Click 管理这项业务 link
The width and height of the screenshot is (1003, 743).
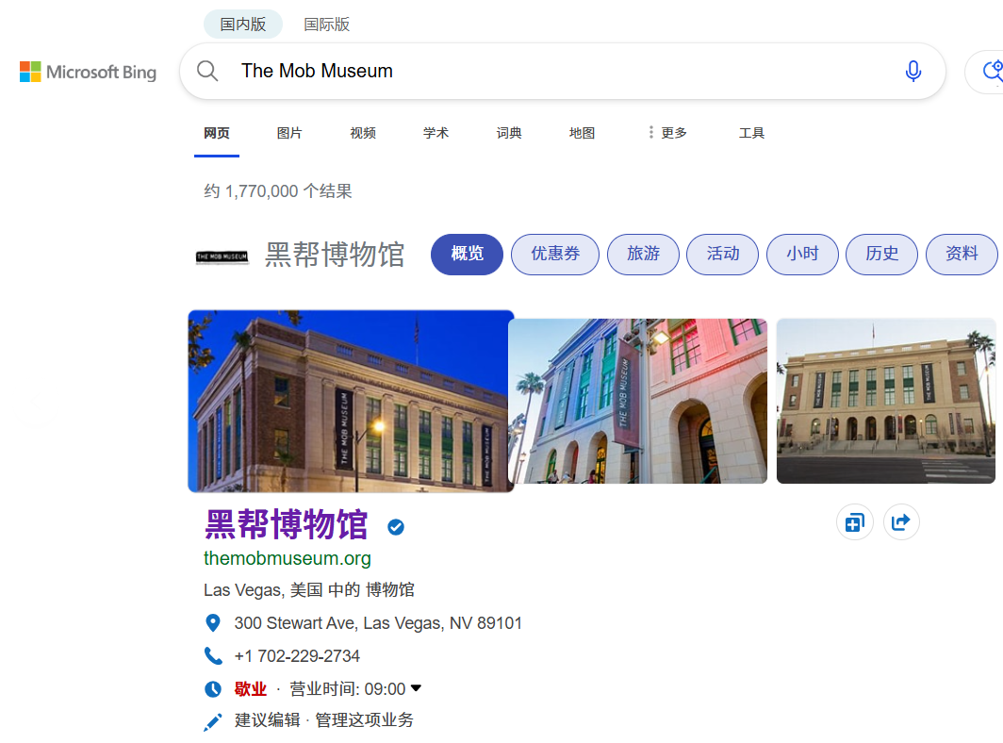tap(364, 720)
